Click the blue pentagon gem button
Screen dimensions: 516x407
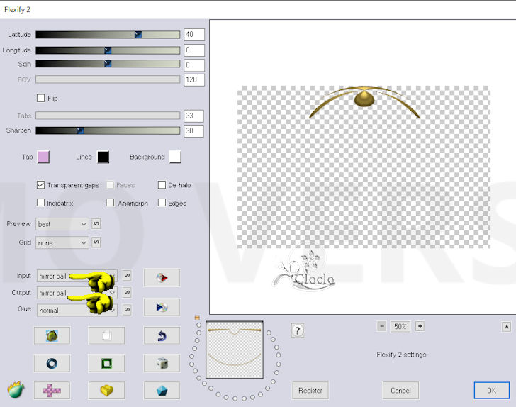click(162, 390)
